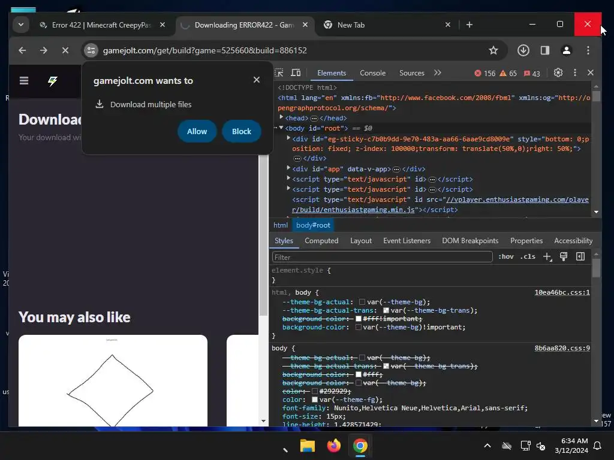Block downloading multiple files
The width and height of the screenshot is (614, 460).
point(241,131)
